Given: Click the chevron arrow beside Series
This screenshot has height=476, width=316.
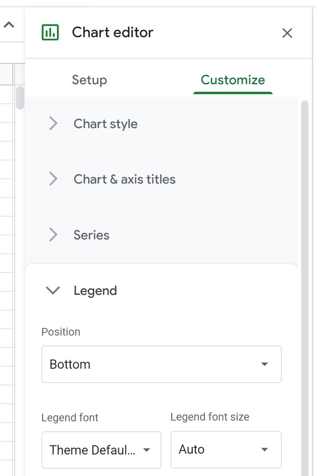Looking at the screenshot, I should tap(53, 235).
